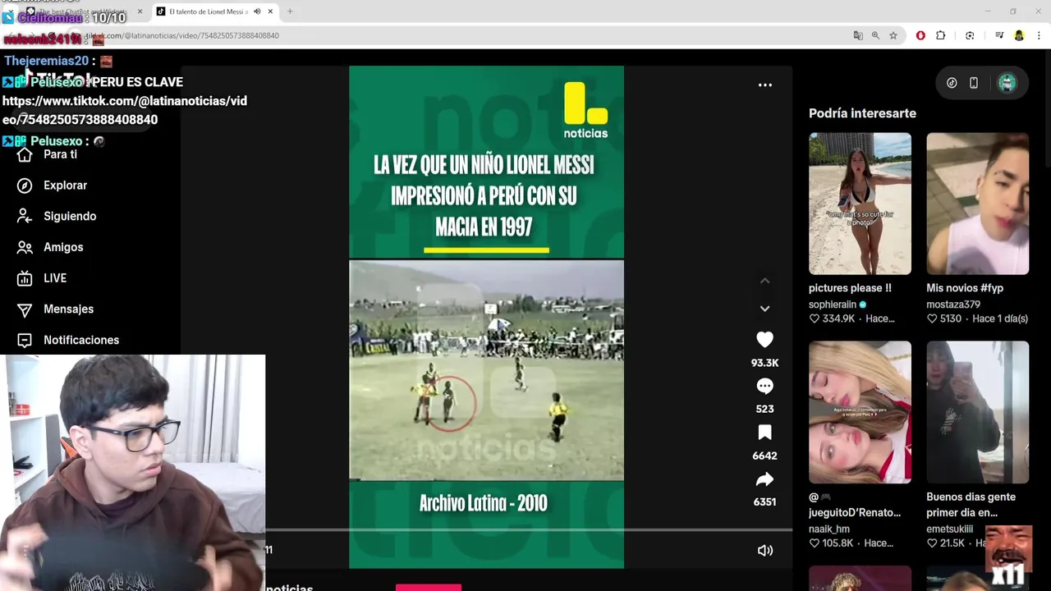This screenshot has height=591, width=1051.
Task: Open the jueguitoD'Renato video thumbnail
Action: click(x=860, y=412)
